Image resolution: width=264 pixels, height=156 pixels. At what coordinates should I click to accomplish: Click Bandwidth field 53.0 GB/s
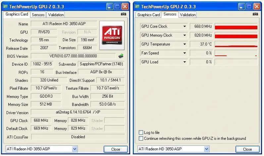108,104
